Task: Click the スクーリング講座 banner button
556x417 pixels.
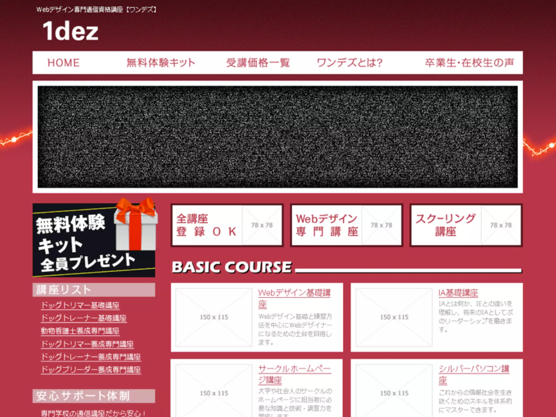Action: [466, 225]
